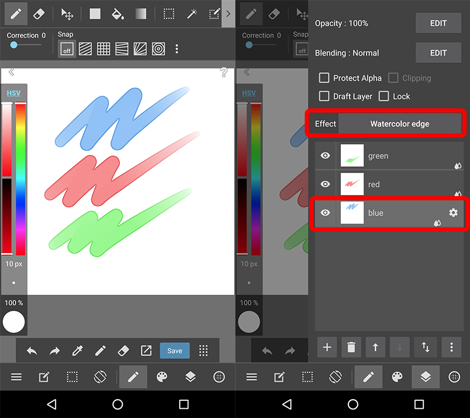This screenshot has height=418, width=470.
Task: Select the selection pen tool in top toolbar
Action: pyautogui.click(x=215, y=14)
